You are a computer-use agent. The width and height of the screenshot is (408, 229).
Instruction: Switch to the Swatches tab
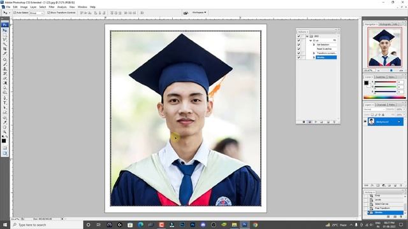click(x=381, y=77)
